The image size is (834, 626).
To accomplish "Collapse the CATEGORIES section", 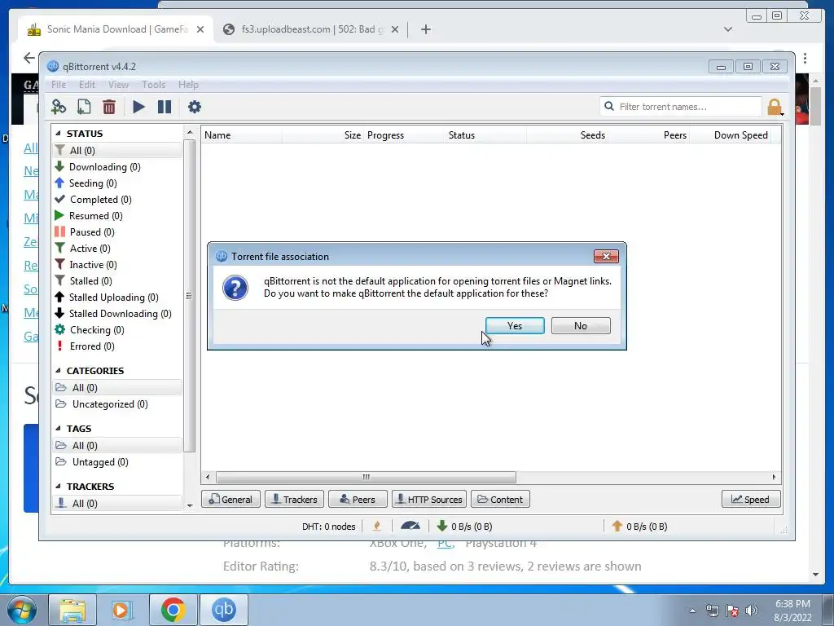I will pyautogui.click(x=58, y=371).
